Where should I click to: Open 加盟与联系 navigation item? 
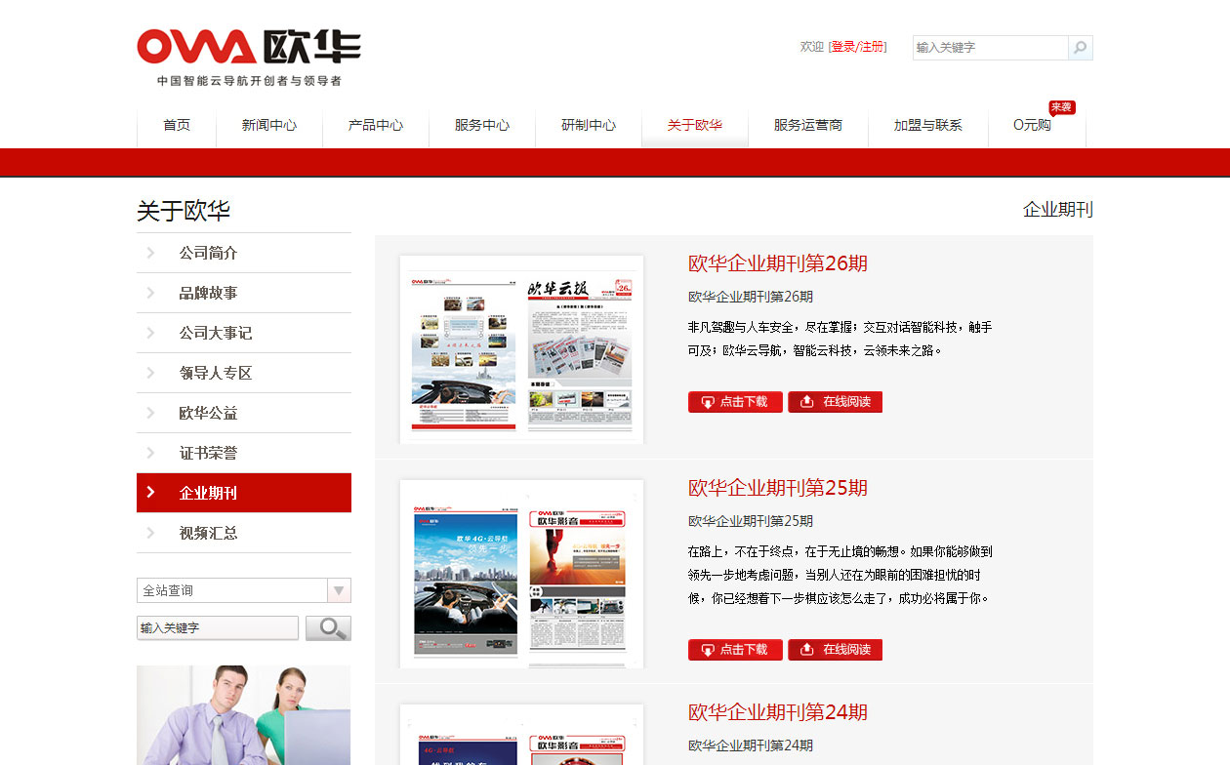pos(928,125)
